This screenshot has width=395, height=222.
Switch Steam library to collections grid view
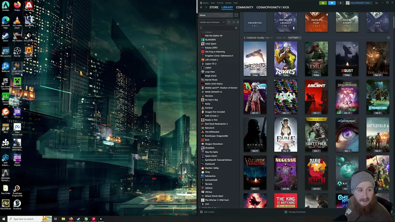(236, 15)
